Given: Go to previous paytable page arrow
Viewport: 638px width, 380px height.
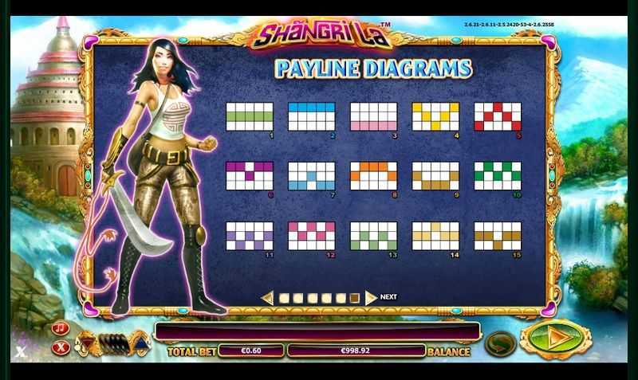Looking at the screenshot, I should 267,298.
